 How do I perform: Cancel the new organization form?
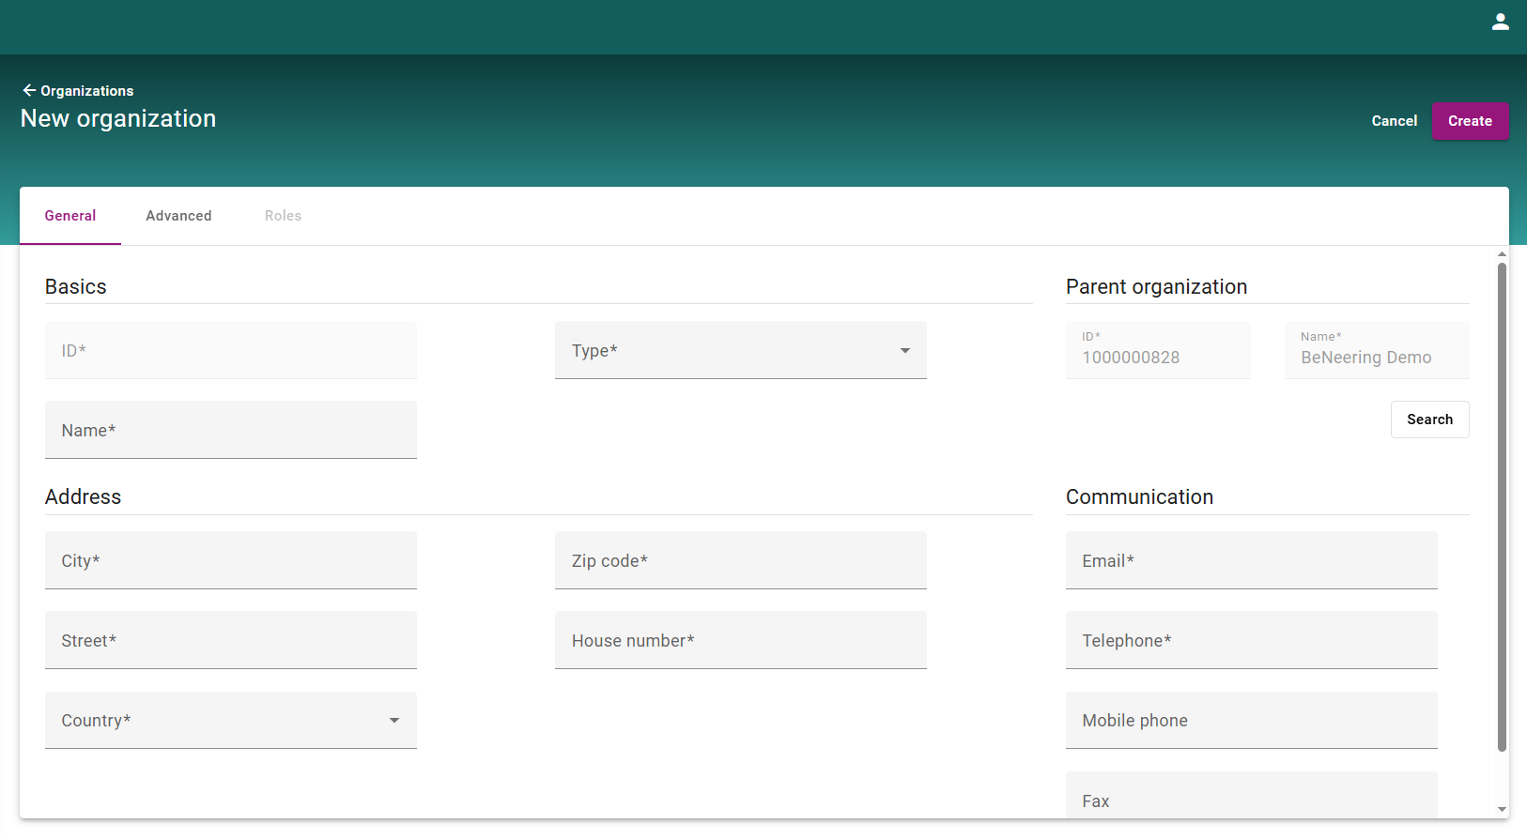point(1394,121)
